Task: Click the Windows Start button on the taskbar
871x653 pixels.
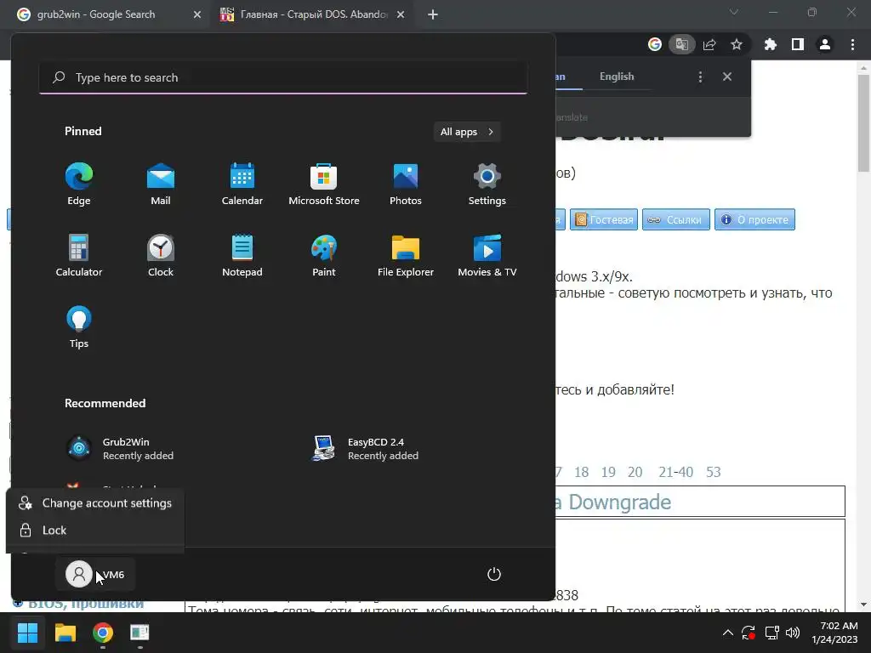Action: pos(27,633)
